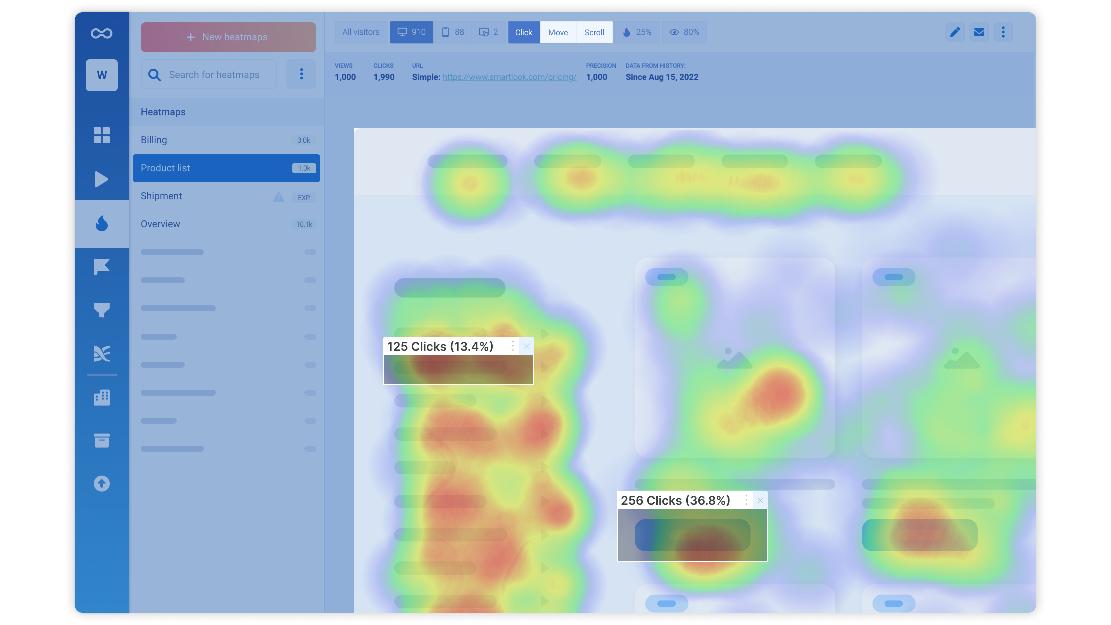
Task: Click the New heatmaps button
Action: [x=228, y=37]
